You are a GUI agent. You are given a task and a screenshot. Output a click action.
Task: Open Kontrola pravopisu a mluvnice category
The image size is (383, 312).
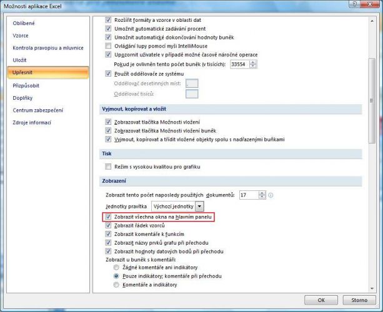[x=48, y=48]
